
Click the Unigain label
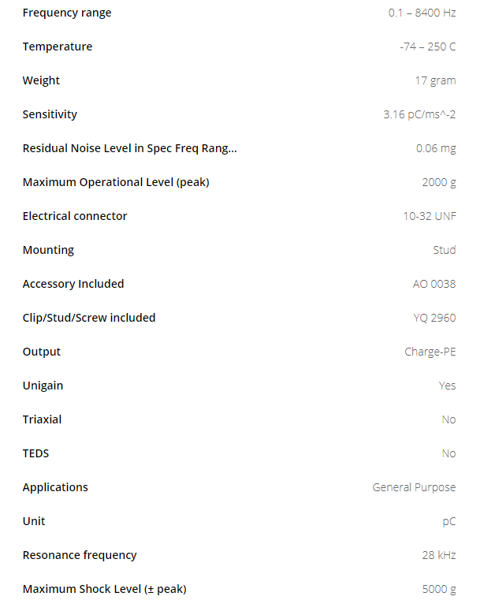(x=43, y=386)
